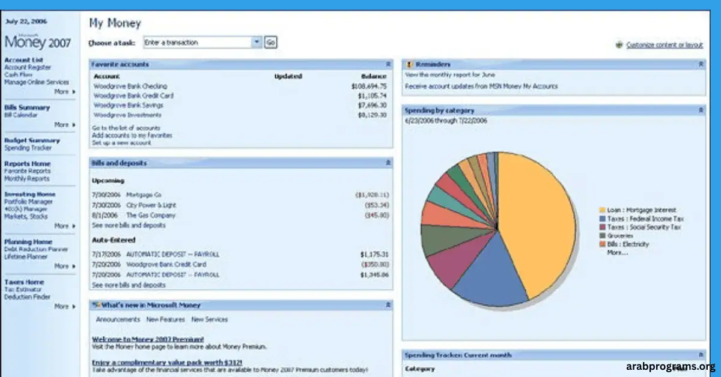Open Account List in sidebar
Viewport: 721px width, 377px height.
23,60
